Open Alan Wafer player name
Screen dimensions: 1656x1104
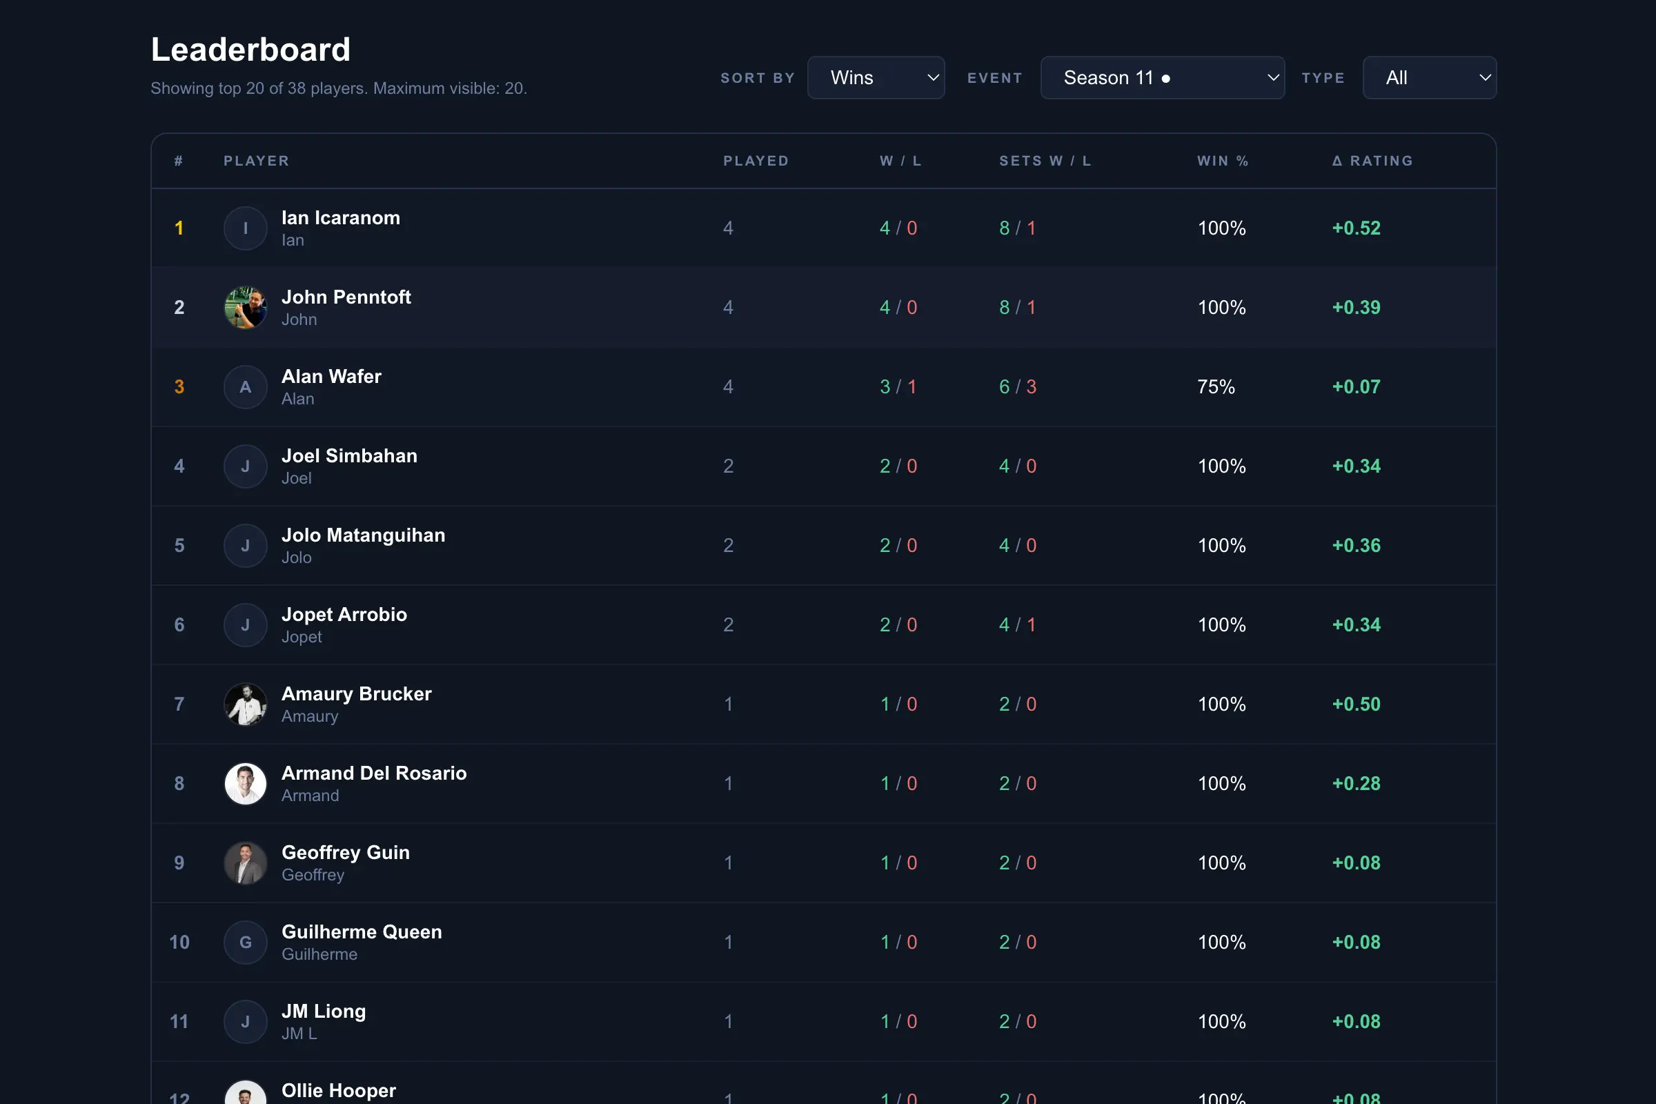click(332, 376)
